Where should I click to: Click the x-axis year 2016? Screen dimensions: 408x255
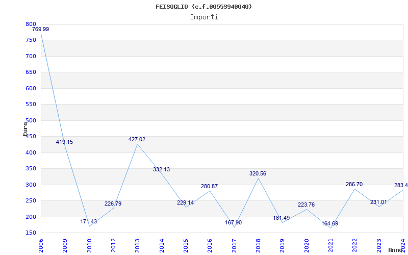pyautogui.click(x=210, y=246)
